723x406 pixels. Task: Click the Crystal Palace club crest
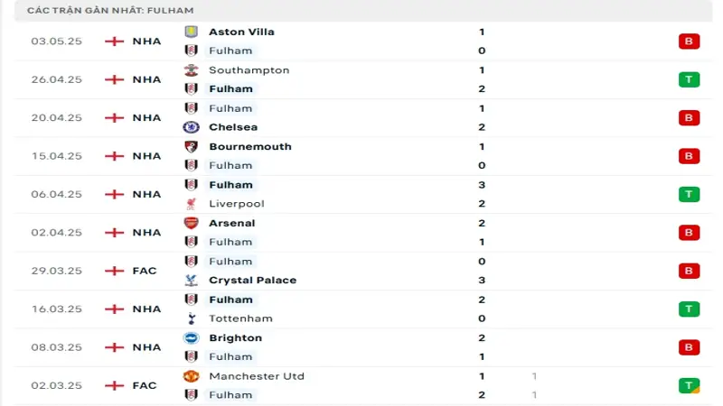[191, 280]
